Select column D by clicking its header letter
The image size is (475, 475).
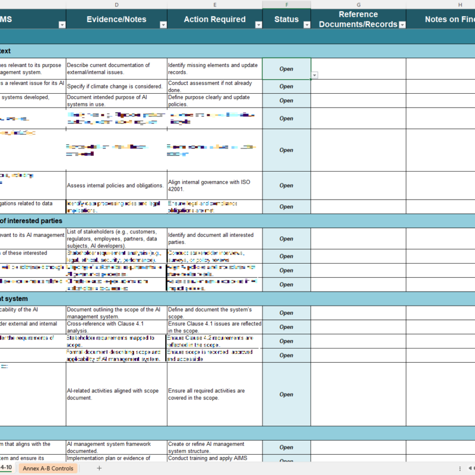116,5
